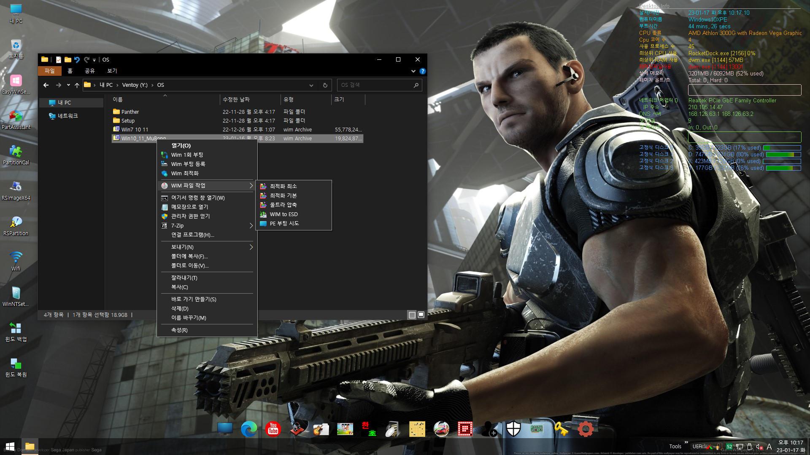Launch PartAssistant desktop shortcut
The width and height of the screenshot is (810, 455).
[x=16, y=119]
